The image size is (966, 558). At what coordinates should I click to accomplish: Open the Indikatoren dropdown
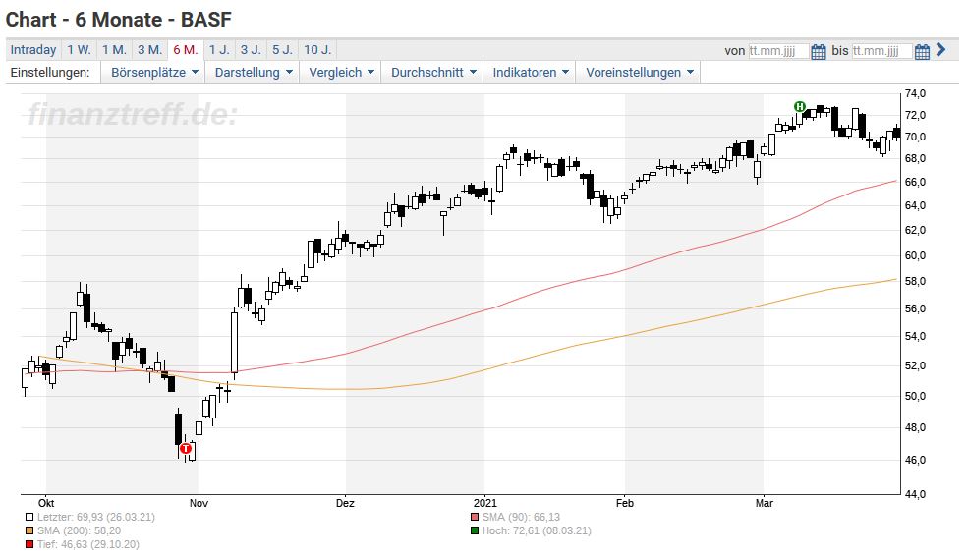(x=531, y=72)
